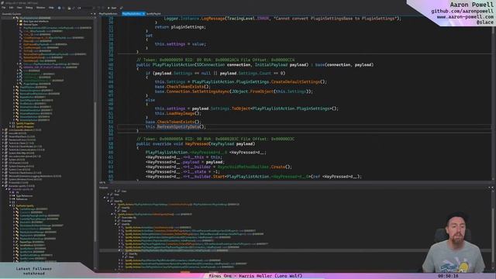This screenshot has width=496, height=279.
Task: Click FromObject call in the code
Action: [262, 91]
